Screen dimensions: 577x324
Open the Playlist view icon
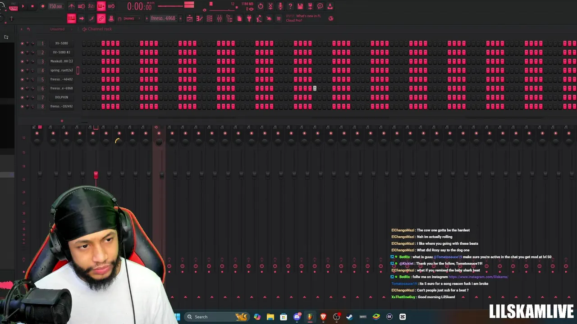tap(190, 18)
